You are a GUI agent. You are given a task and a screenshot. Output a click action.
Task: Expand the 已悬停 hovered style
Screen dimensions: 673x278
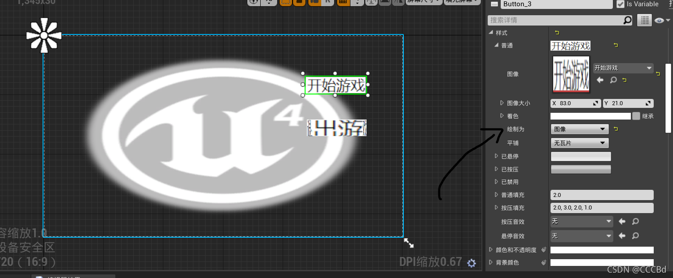point(496,156)
